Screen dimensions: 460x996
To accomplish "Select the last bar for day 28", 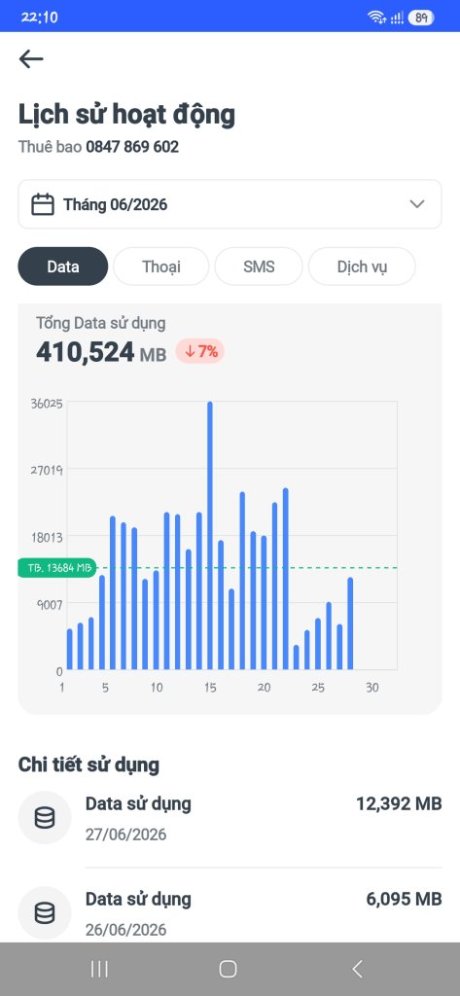I will click(x=350, y=623).
